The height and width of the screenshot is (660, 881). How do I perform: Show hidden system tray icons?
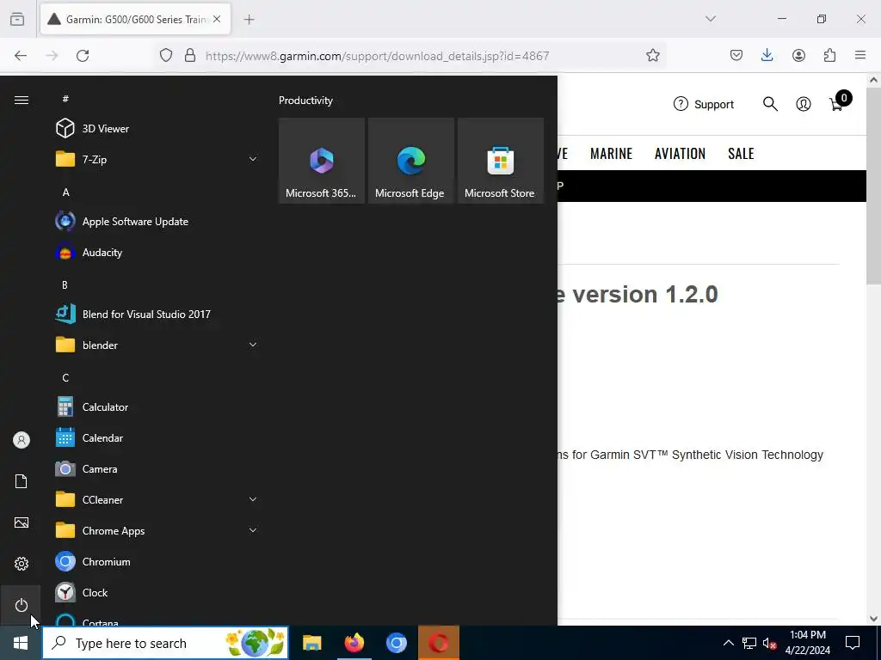(728, 643)
